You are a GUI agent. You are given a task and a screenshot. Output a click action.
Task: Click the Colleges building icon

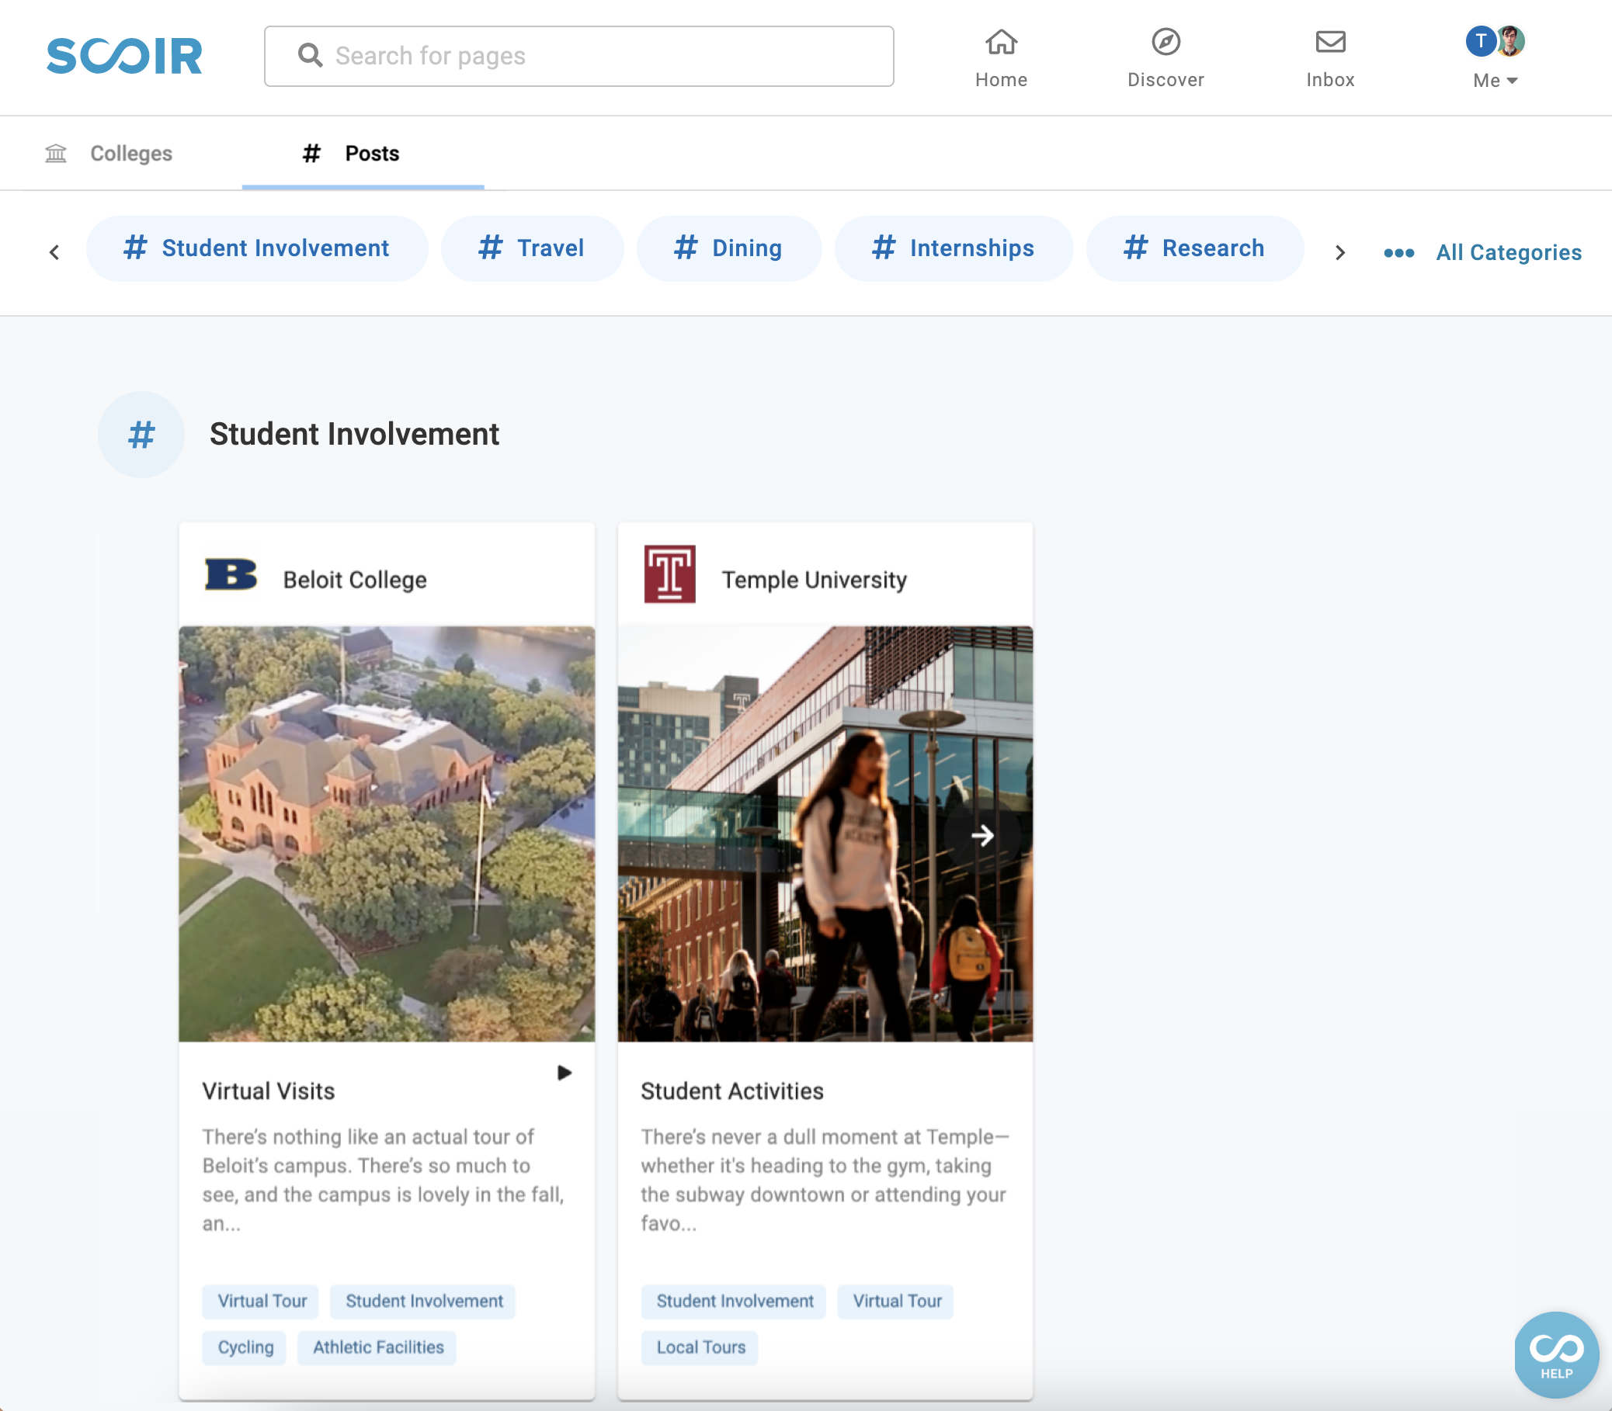[x=56, y=153]
